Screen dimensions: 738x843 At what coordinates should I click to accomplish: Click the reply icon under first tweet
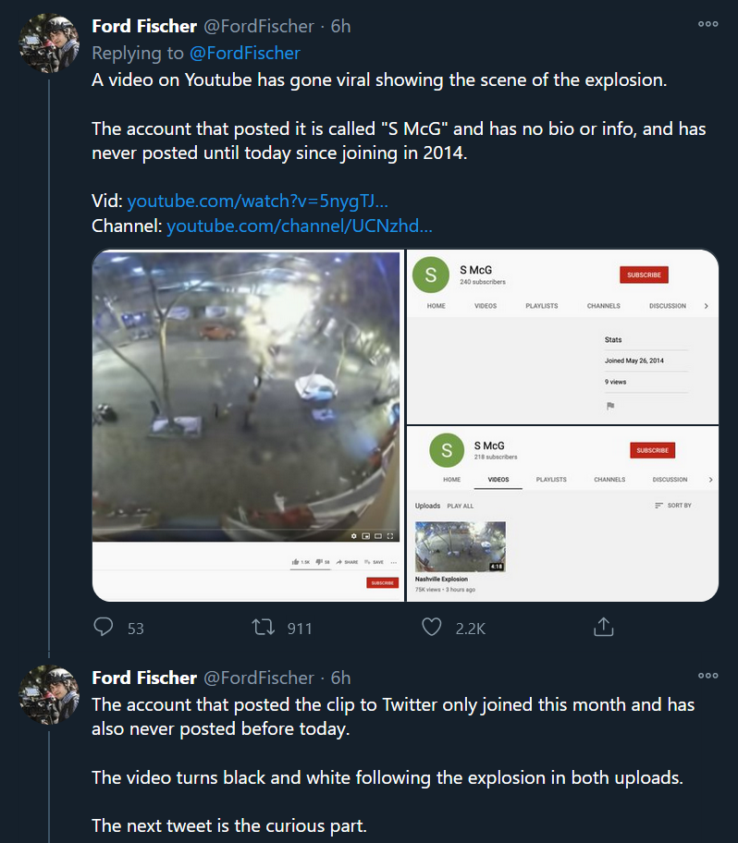105,628
